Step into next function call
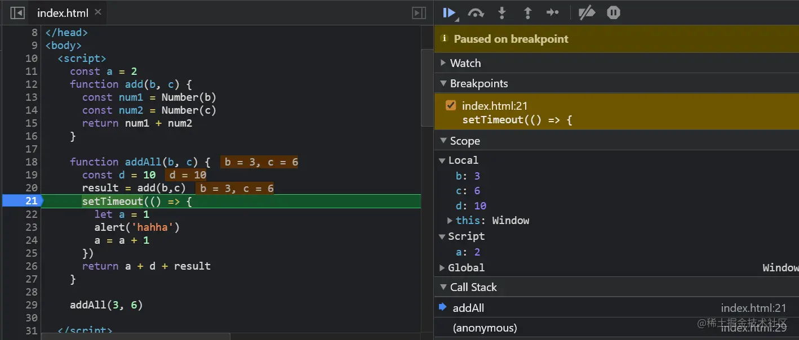The height and width of the screenshot is (340, 799). click(x=501, y=13)
